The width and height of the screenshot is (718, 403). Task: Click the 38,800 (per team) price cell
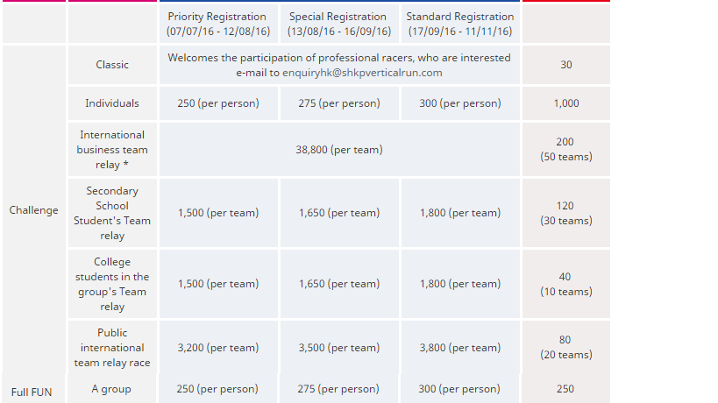click(x=339, y=150)
